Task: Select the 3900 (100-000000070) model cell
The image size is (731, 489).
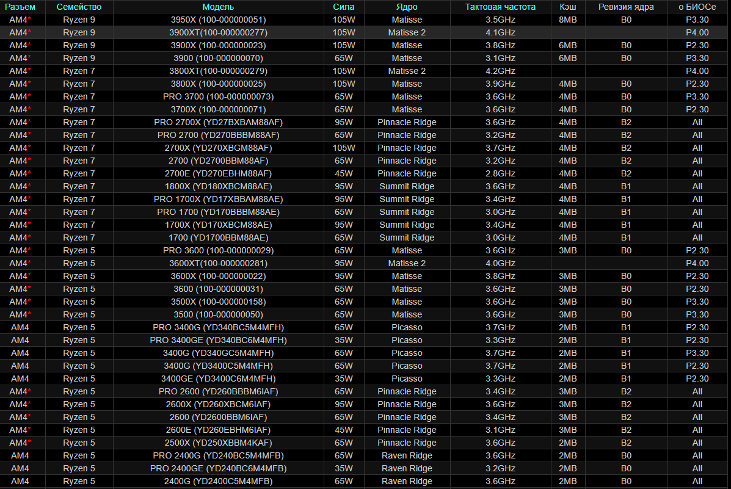Action: point(218,58)
